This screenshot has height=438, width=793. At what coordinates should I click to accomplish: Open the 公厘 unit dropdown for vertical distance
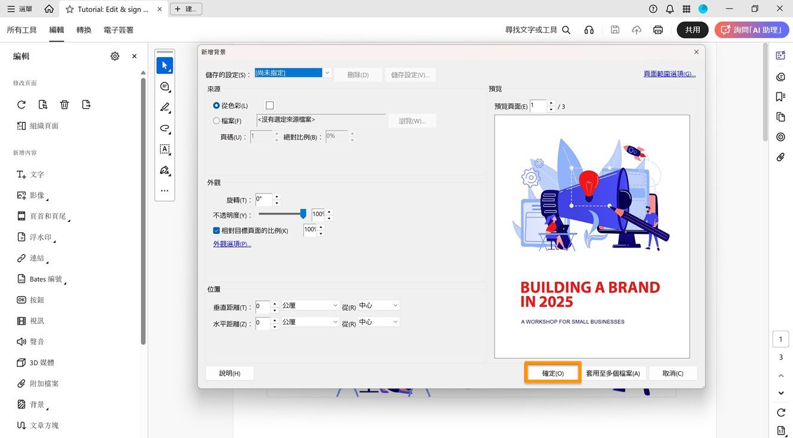[x=309, y=305]
